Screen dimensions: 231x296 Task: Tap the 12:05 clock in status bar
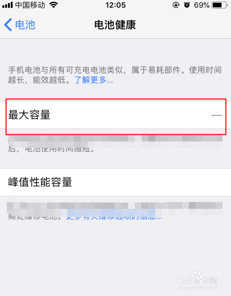point(115,5)
